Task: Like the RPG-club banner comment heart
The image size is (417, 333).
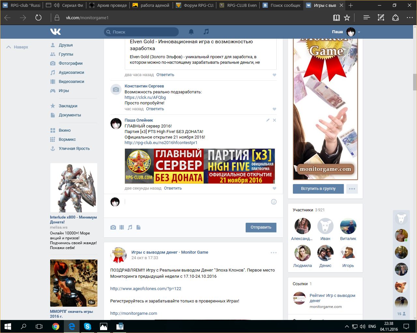Action: point(274,188)
